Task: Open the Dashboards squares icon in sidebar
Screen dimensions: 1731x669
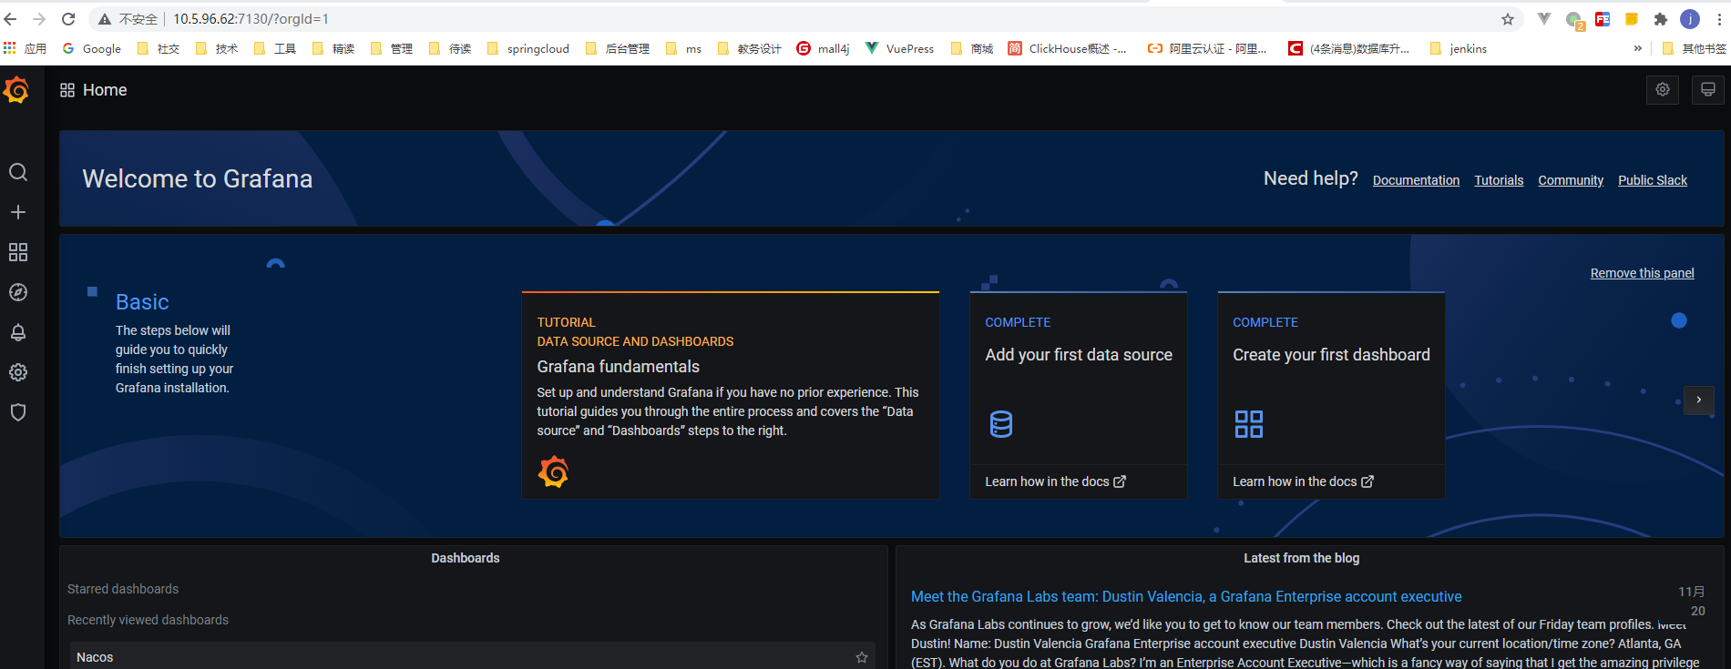Action: [18, 252]
